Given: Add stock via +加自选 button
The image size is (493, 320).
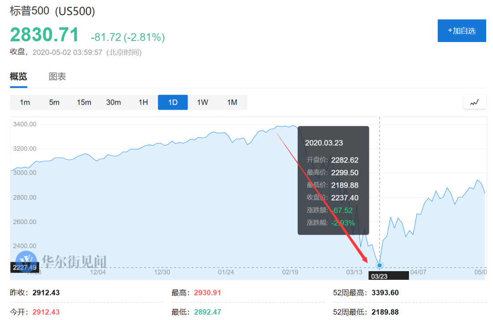Looking at the screenshot, I should tap(462, 31).
